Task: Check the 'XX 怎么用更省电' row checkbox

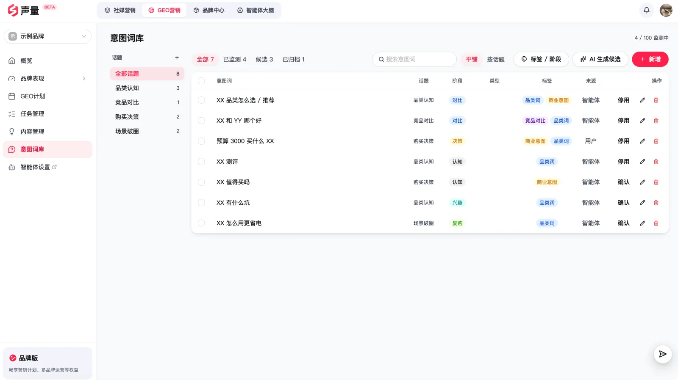Action: (201, 223)
